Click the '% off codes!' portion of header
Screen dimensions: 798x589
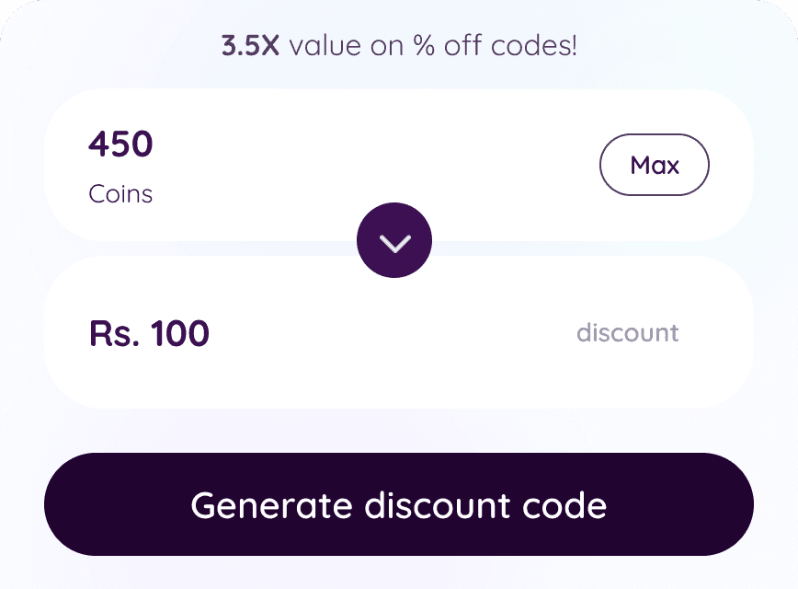click(496, 45)
